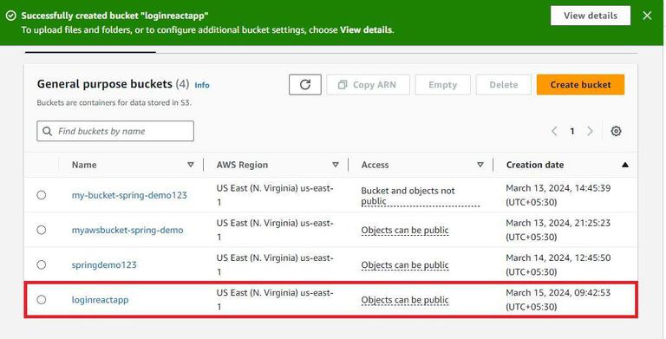Open table preferences gear icon
Viewport: 666px width, 339px height.
[616, 131]
